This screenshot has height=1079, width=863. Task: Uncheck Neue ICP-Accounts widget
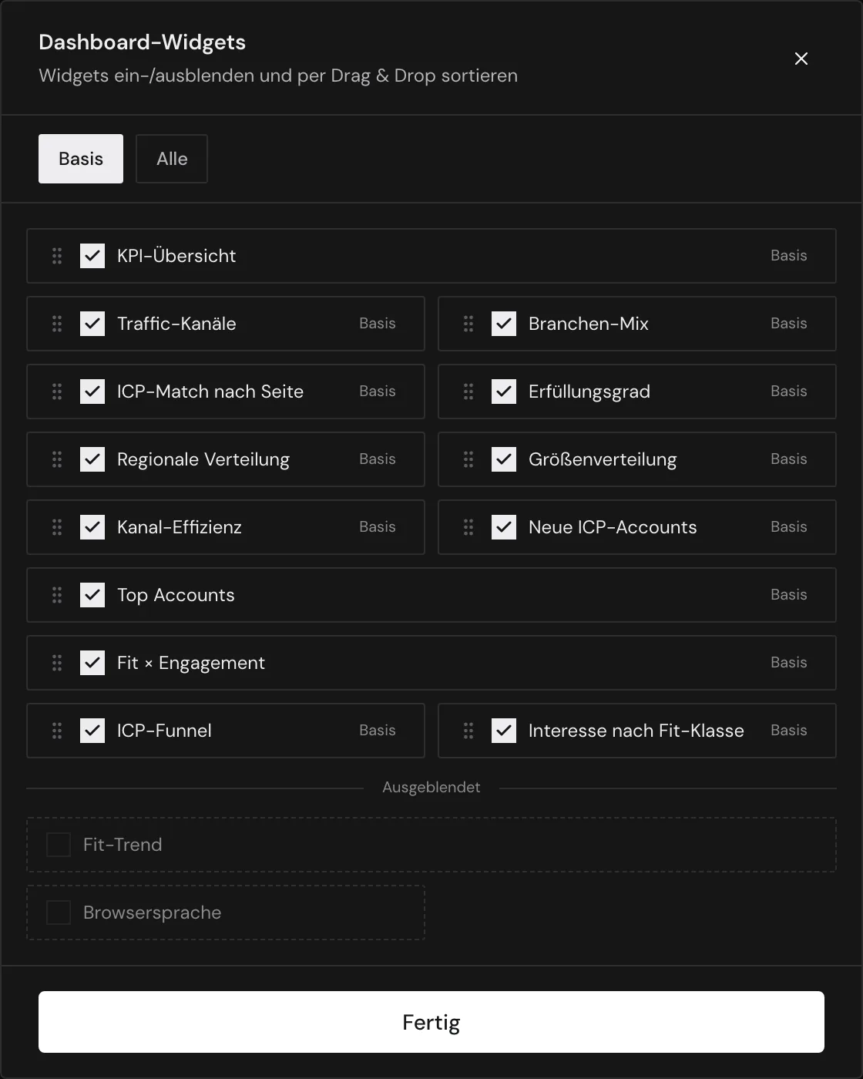[x=504, y=527]
